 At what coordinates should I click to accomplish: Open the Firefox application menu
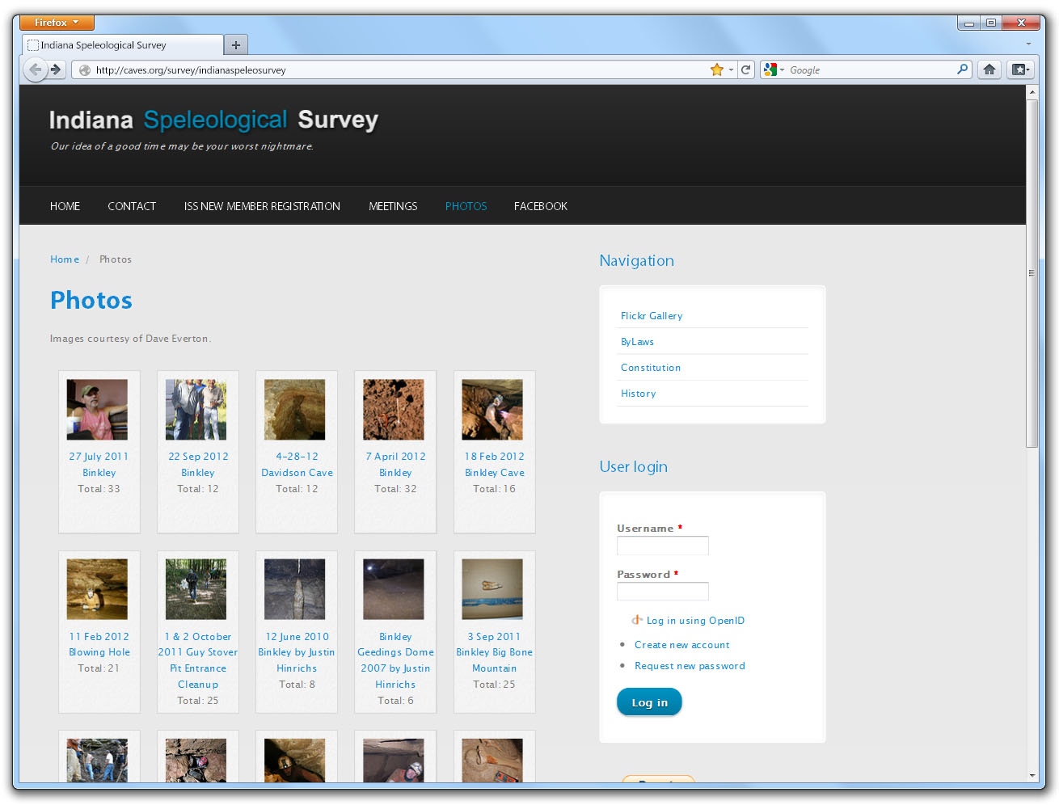(57, 23)
